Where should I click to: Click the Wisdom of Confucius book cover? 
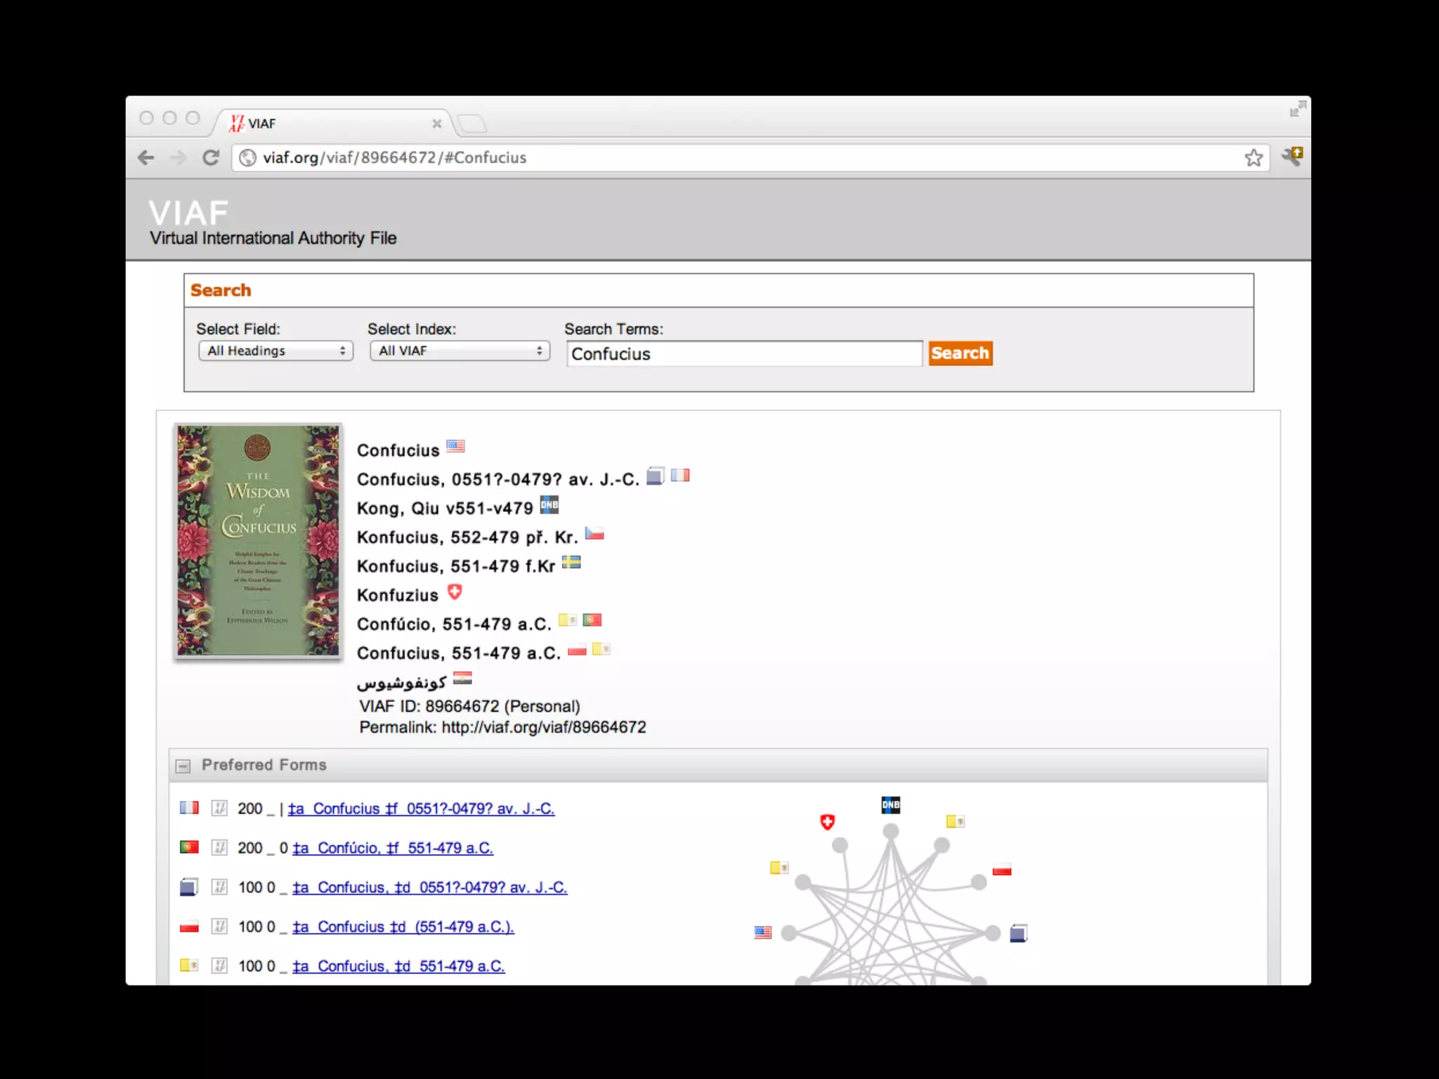tap(258, 540)
